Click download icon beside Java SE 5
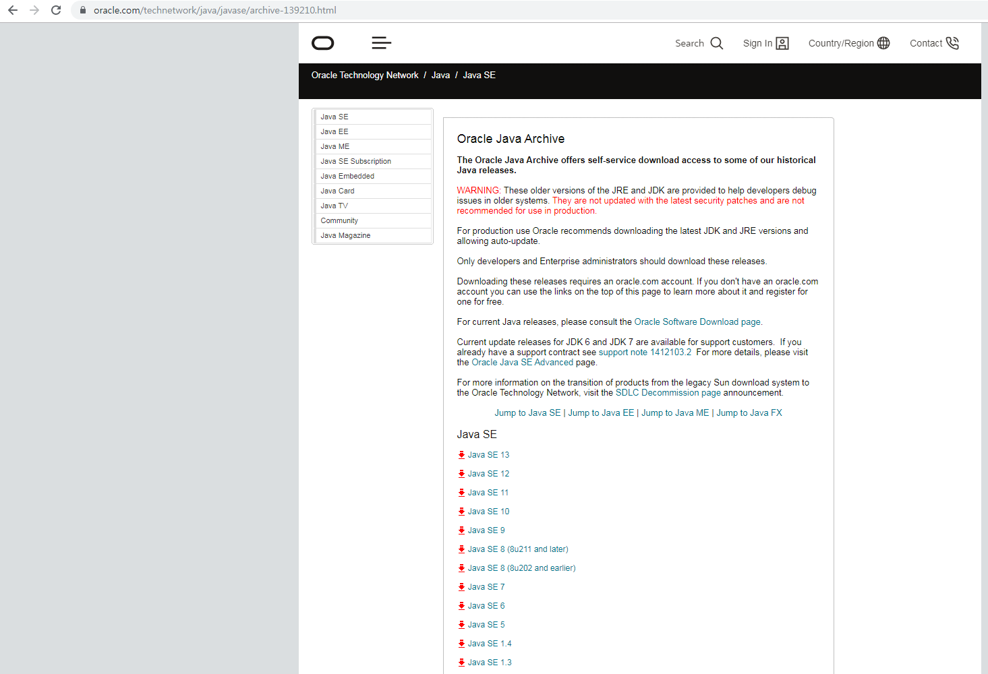Viewport: 988px width, 674px height. pyautogui.click(x=461, y=625)
